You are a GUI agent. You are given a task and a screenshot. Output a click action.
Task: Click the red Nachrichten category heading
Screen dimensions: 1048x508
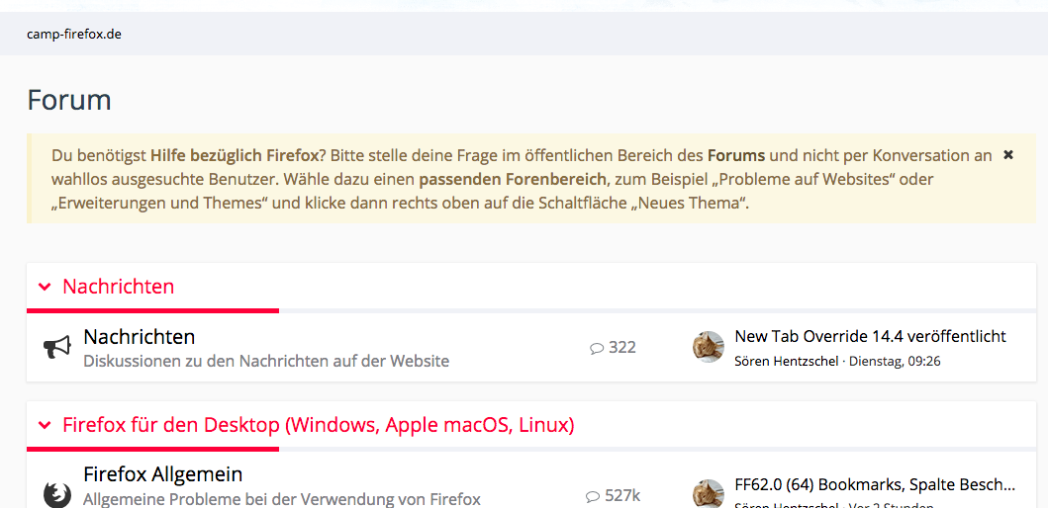click(118, 287)
